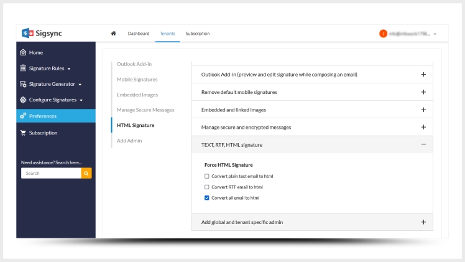The image size is (465, 262).
Task: Click the Signature Generator sidebar icon
Action: click(x=23, y=84)
